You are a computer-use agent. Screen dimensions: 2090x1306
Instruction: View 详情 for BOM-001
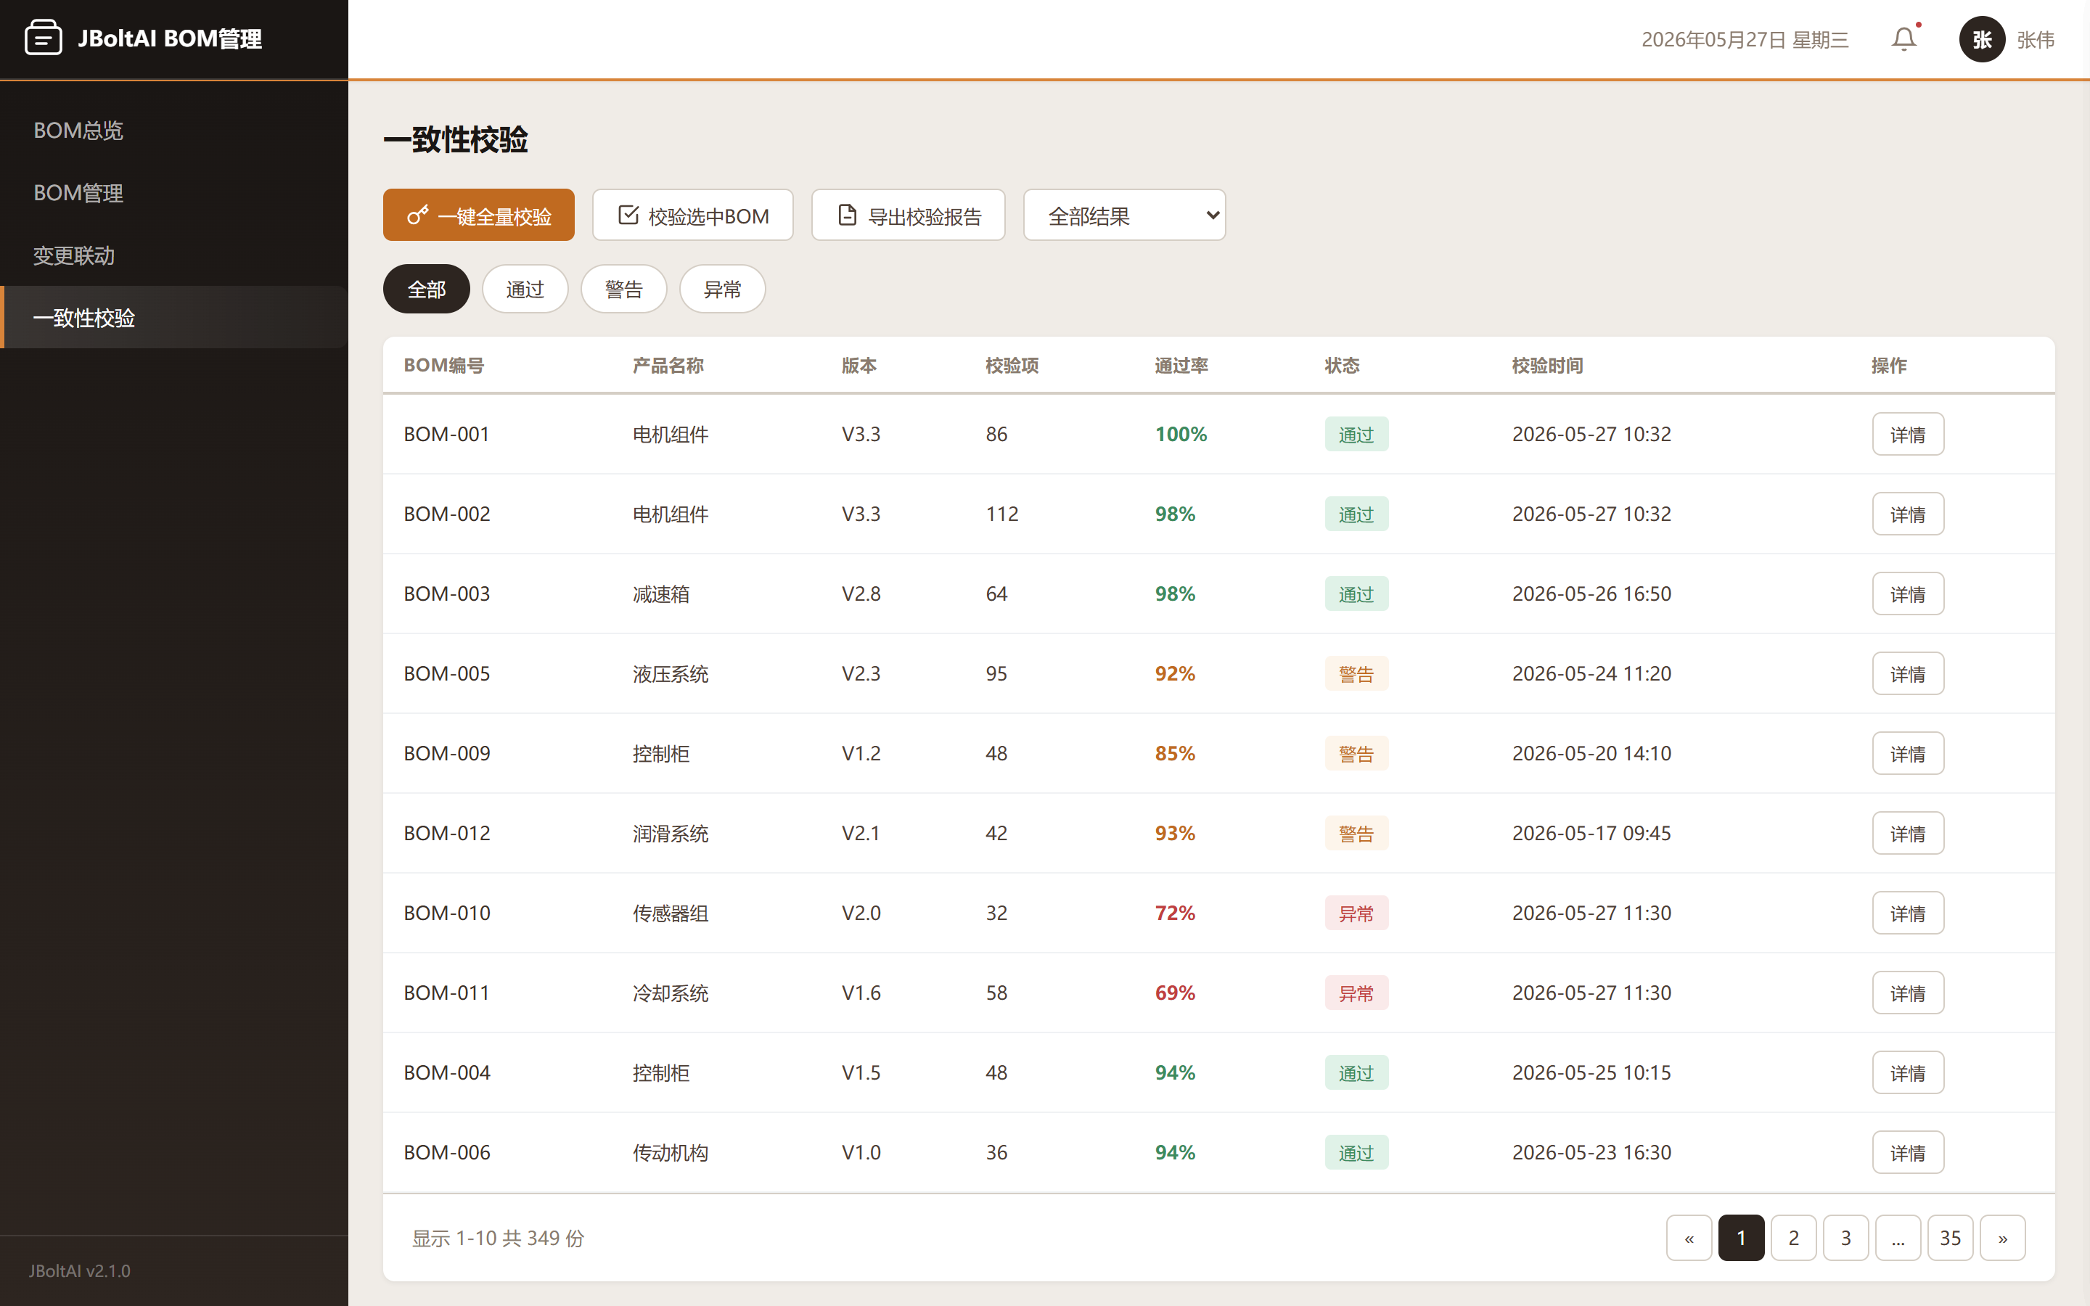coord(1908,434)
